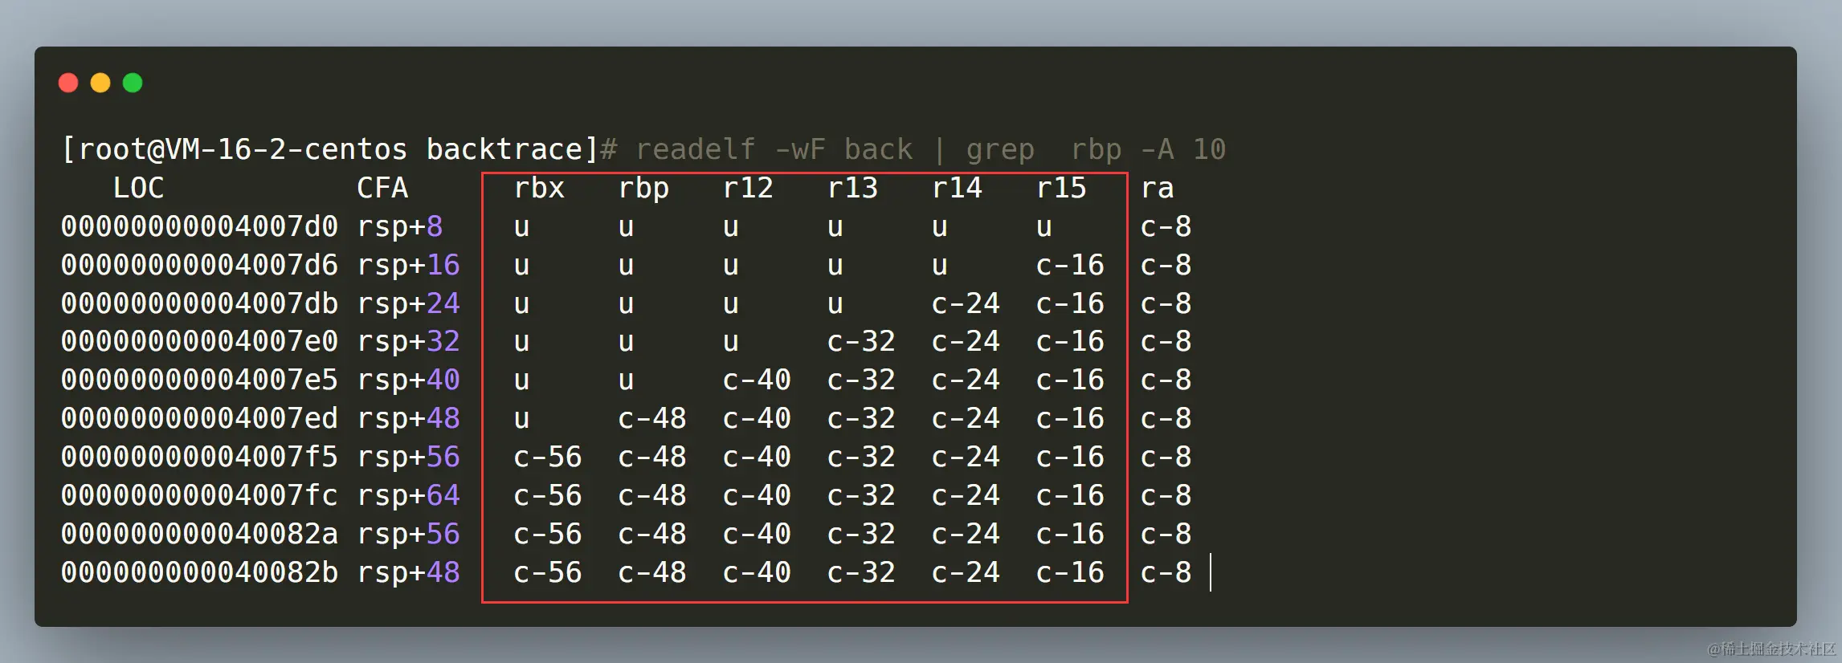
Task: Click the rbx column header
Action: (539, 188)
